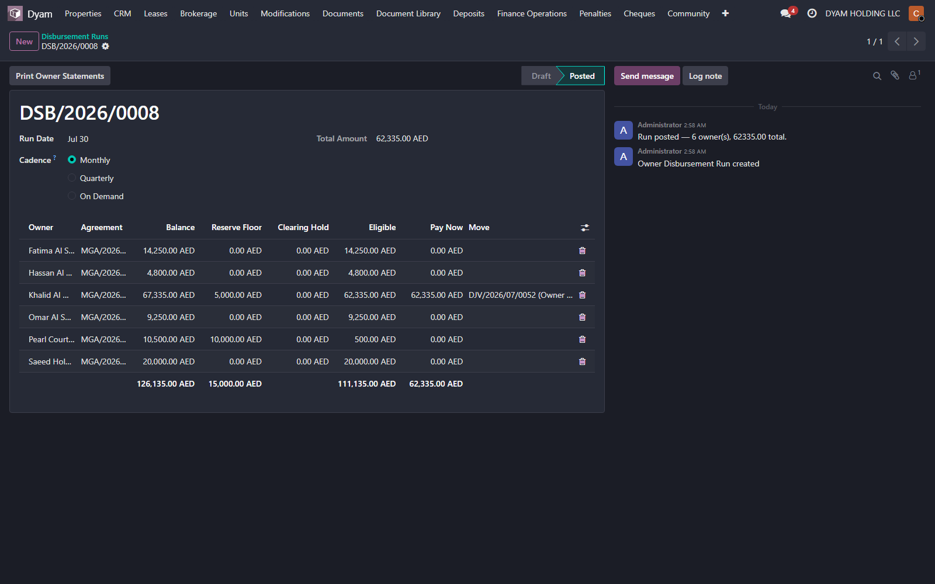The height and width of the screenshot is (584, 935).
Task: Sort by the Balance column header
Action: (180, 227)
